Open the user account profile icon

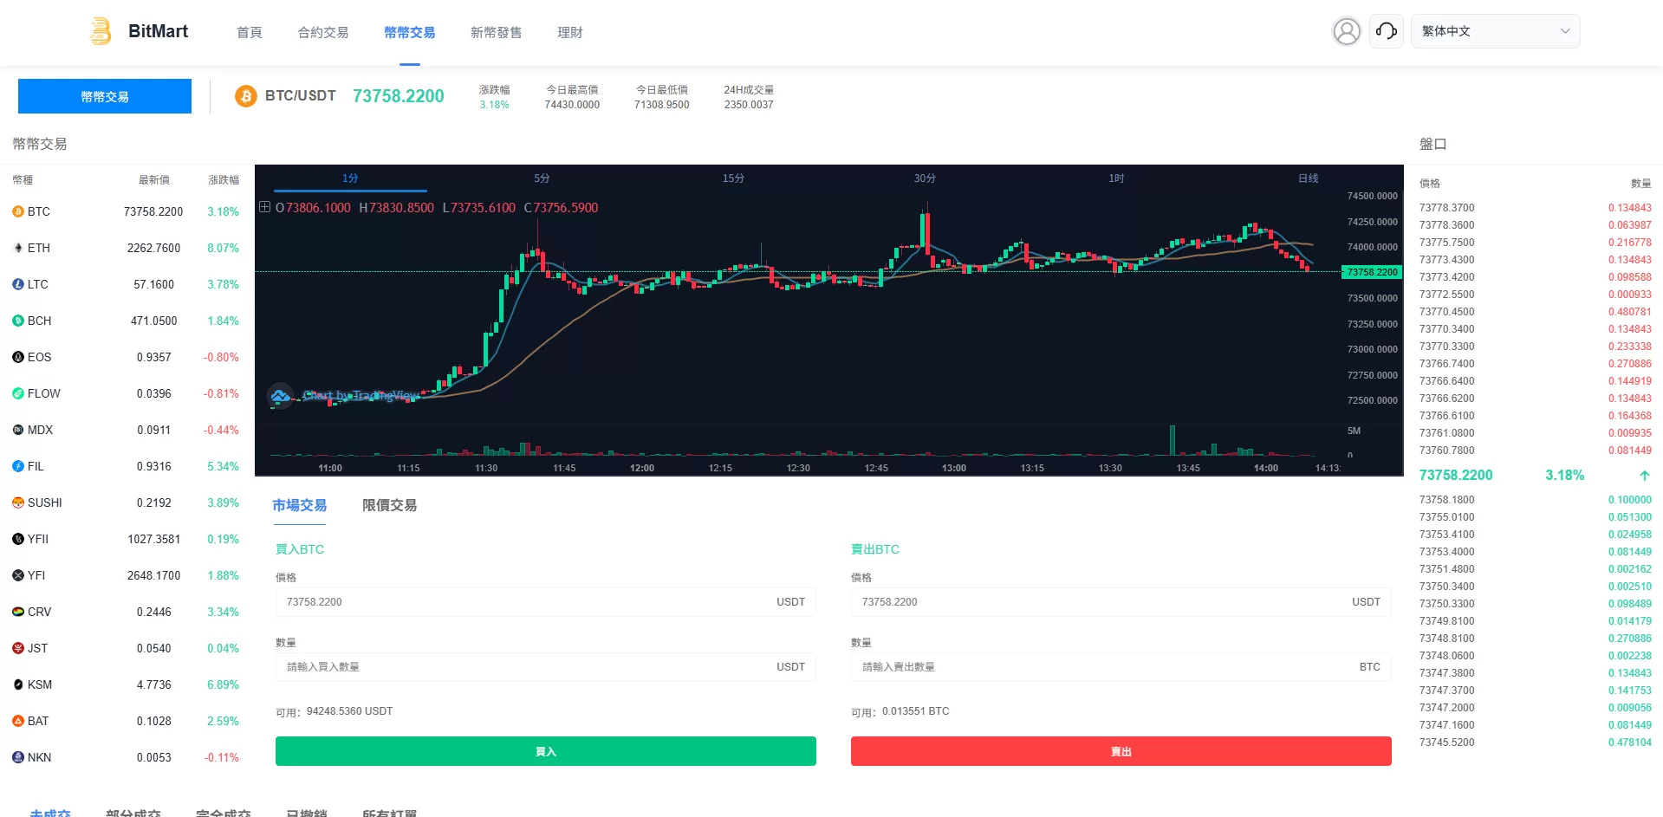coord(1346,31)
